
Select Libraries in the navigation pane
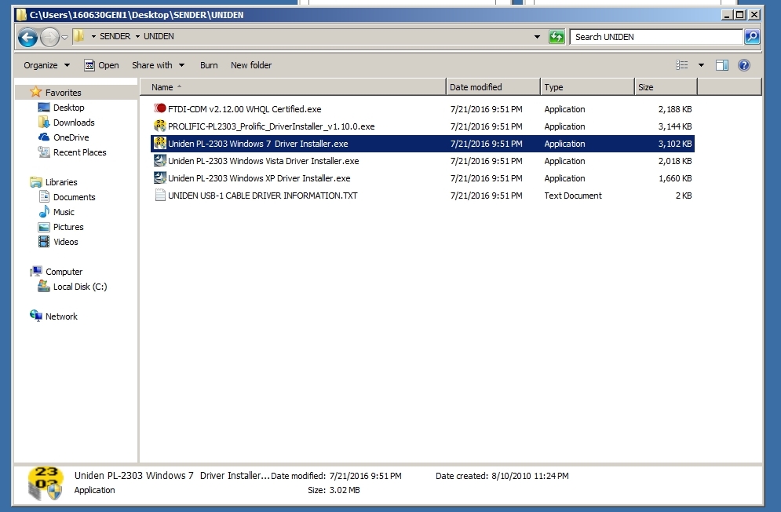61,182
